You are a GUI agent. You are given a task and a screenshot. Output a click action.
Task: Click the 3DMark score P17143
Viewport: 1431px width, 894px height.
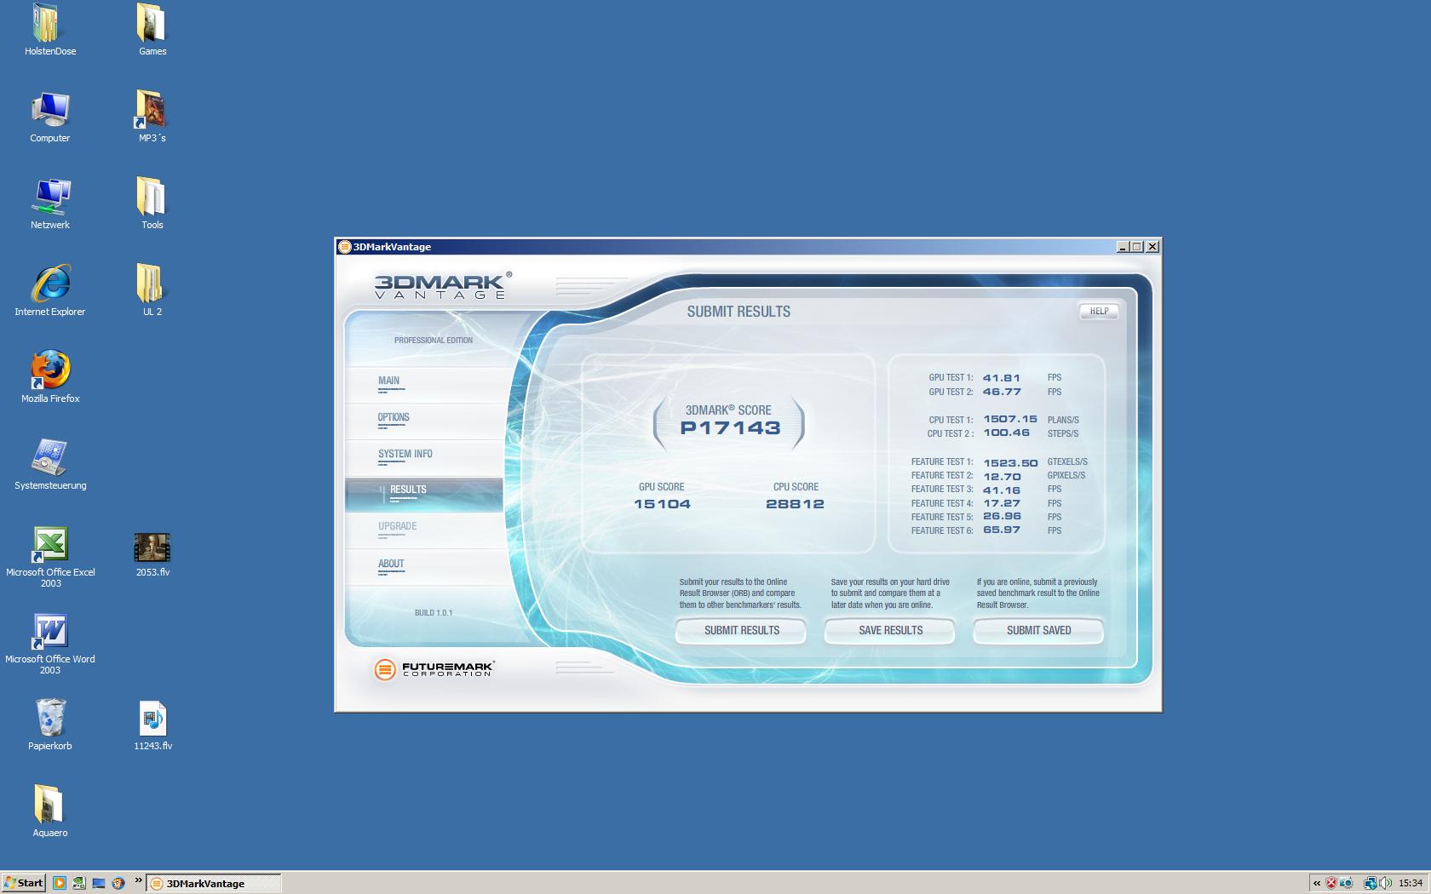pyautogui.click(x=730, y=428)
